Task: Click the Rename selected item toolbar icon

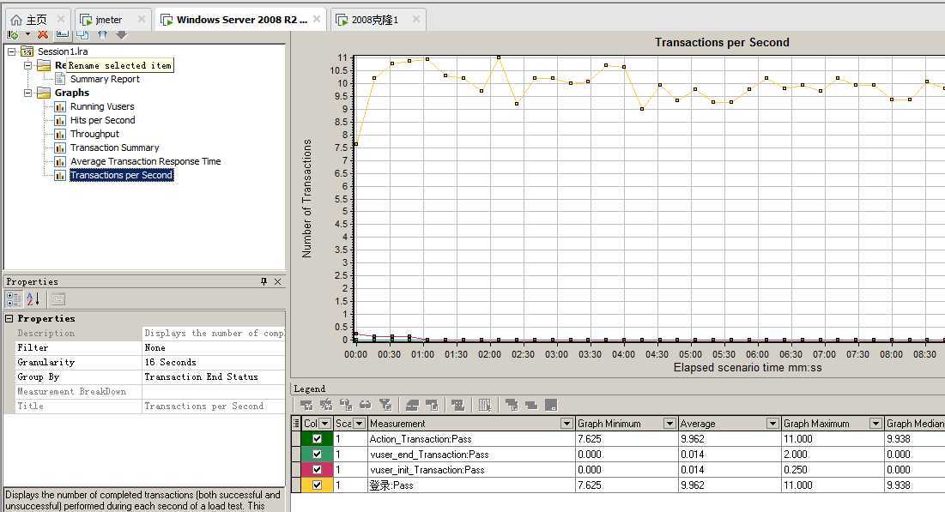Action: coord(62,35)
